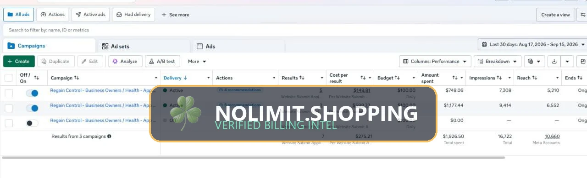Open the Columns: Performance dropdown
Image resolution: width=587 pixels, height=178 pixels.
(435, 61)
